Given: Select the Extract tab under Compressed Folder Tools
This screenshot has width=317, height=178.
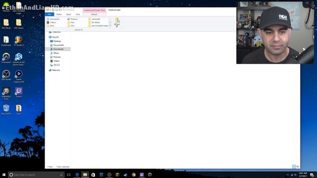Looking at the screenshot, I should [x=94, y=14].
